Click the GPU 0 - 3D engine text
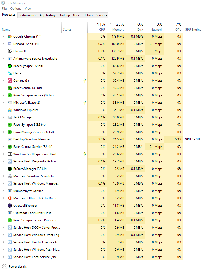This screenshot has width=220, height=273. 192,139
